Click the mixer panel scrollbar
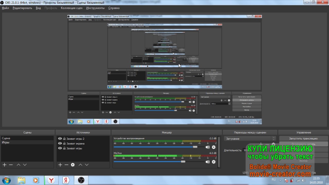The width and height of the screenshot is (329, 185). [219, 152]
